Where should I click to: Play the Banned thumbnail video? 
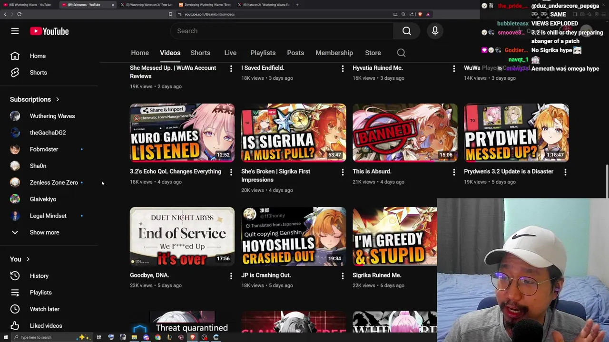pos(405,133)
